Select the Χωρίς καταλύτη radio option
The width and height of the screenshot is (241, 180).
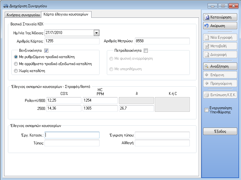coord(16,71)
